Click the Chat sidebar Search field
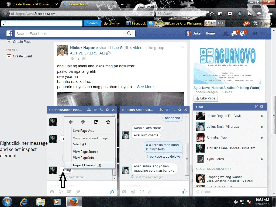Screen dimensions: 276x207 coord(230,192)
